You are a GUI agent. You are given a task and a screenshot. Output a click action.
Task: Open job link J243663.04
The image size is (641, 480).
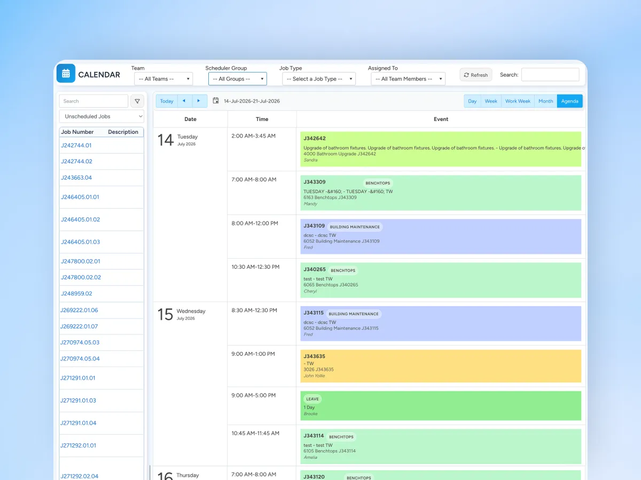tap(76, 178)
